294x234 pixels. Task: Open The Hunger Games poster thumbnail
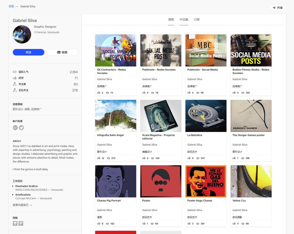[251, 116]
